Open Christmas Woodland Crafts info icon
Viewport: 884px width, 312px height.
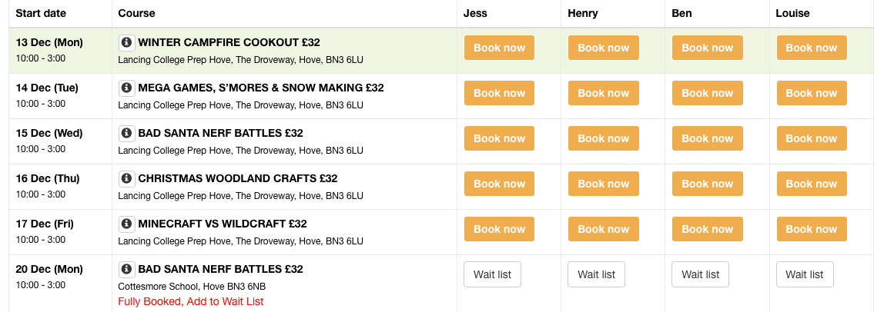point(127,179)
